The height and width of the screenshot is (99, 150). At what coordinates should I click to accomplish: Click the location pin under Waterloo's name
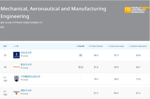click(x=21, y=94)
